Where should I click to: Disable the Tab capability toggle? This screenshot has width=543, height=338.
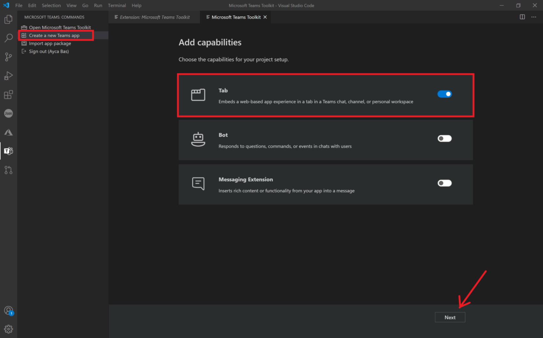coord(444,94)
